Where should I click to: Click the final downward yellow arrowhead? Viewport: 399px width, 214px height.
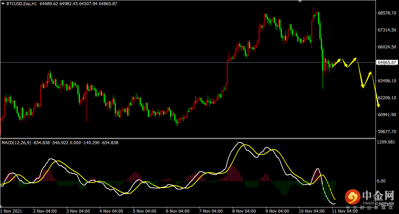[x=378, y=105]
